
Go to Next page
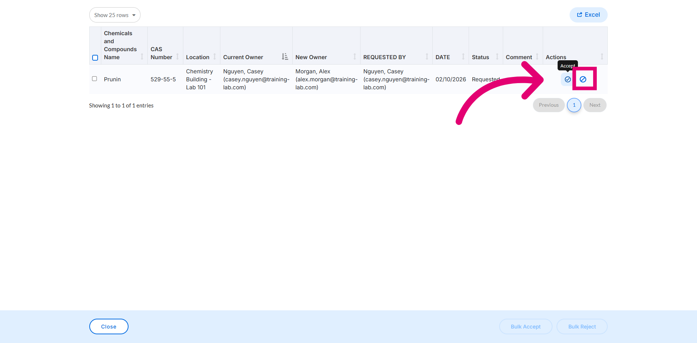[x=595, y=105]
